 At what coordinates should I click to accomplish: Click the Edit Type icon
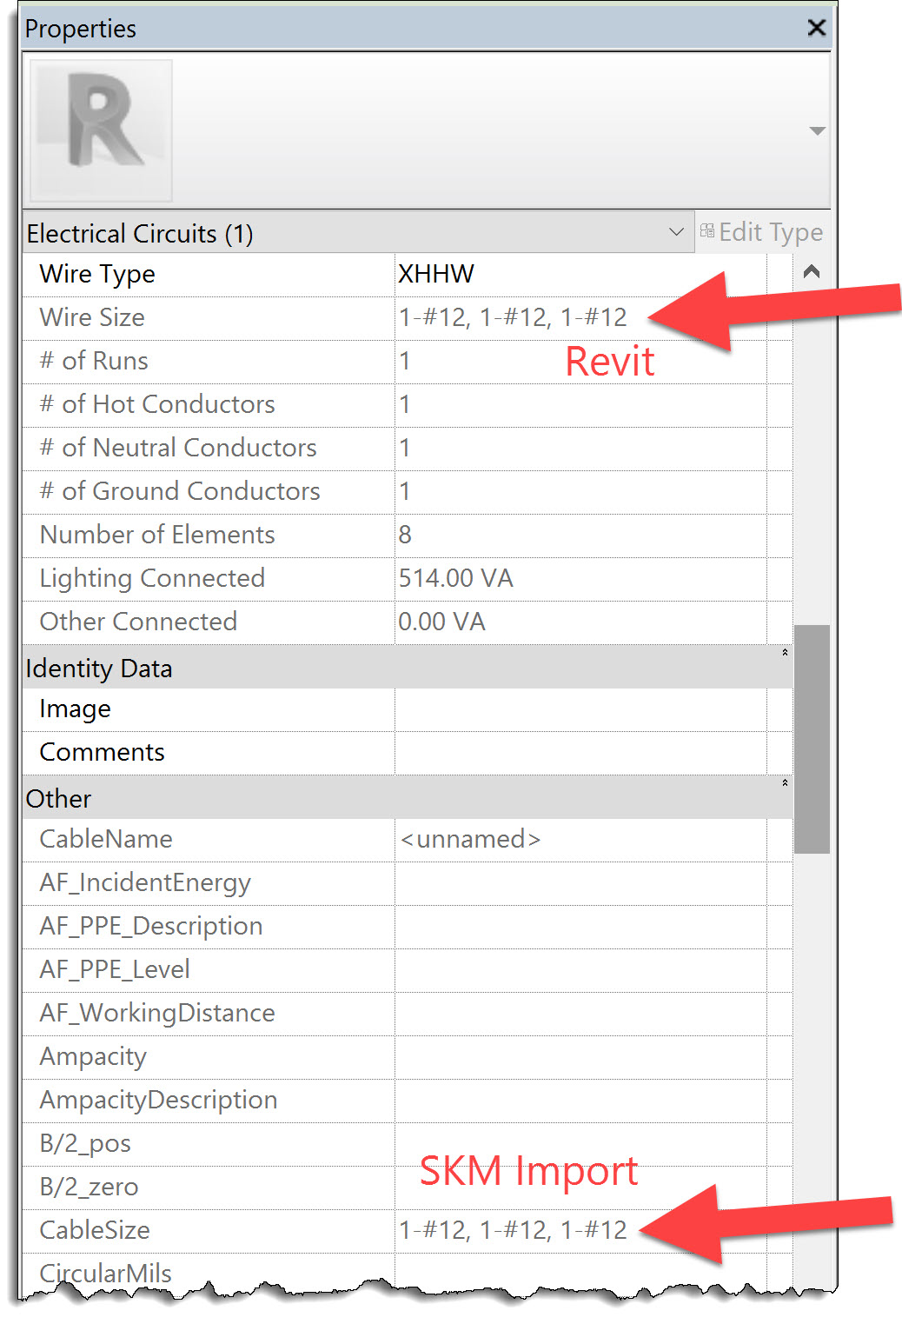click(x=708, y=231)
